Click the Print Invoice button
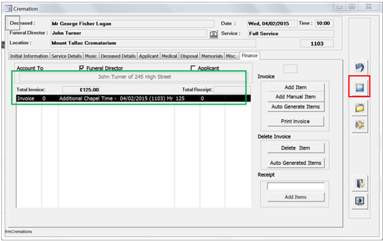Screen dimensions: 383x241 click(295, 121)
